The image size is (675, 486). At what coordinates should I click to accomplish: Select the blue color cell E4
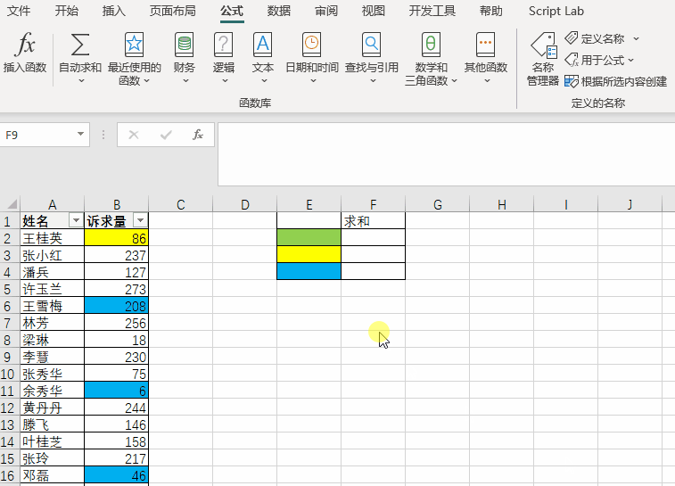(x=309, y=271)
